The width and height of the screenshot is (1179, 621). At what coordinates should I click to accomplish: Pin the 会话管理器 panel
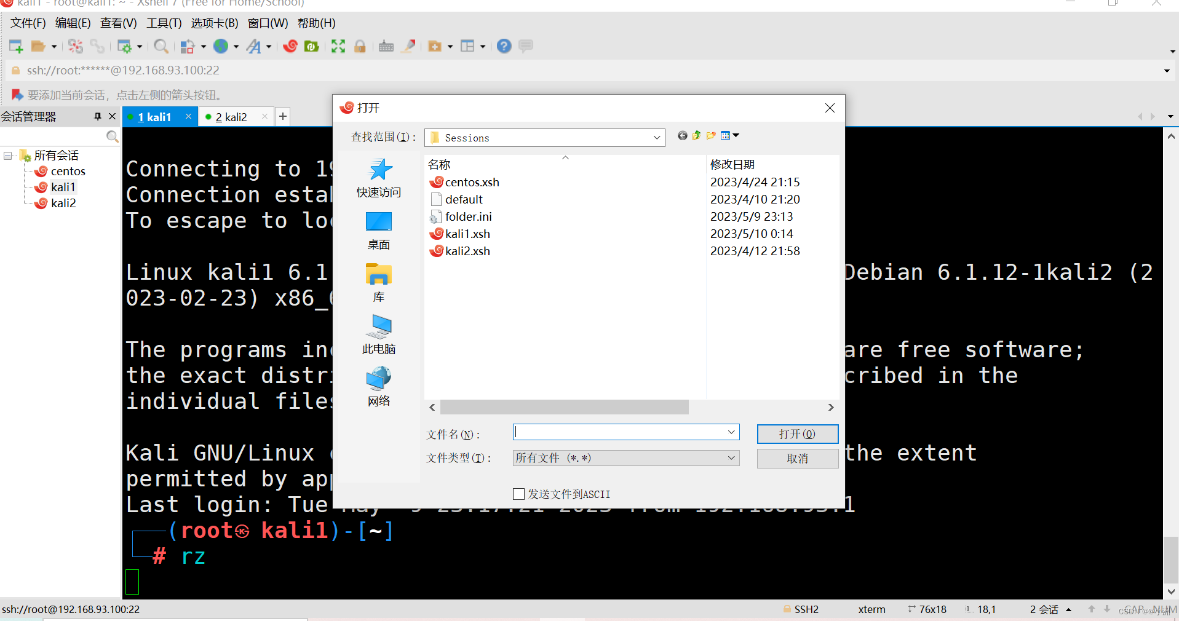[97, 116]
